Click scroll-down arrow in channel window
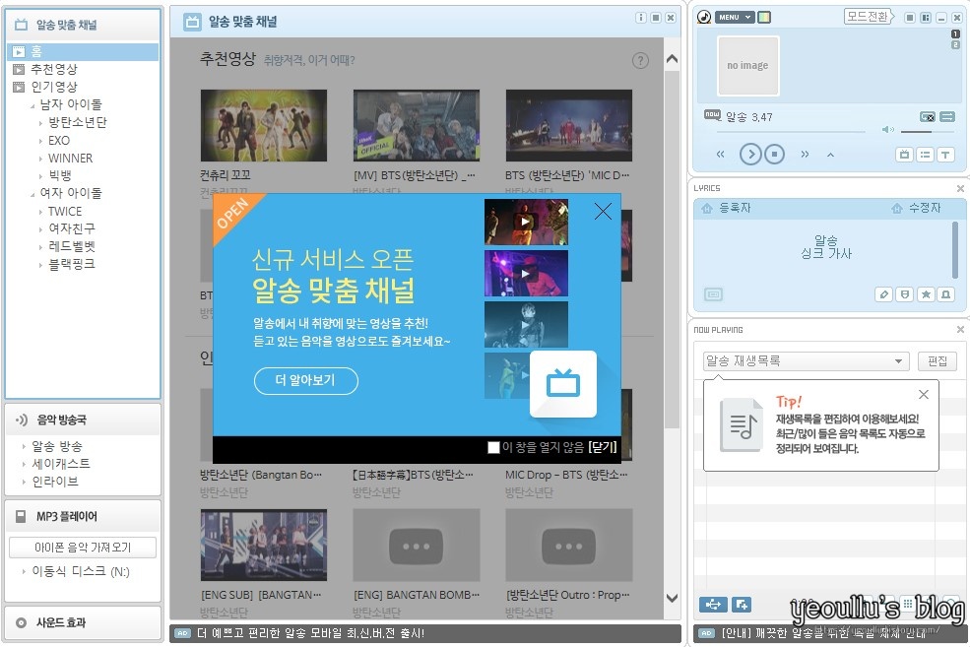Screen dimensions: 970x647 [x=672, y=598]
